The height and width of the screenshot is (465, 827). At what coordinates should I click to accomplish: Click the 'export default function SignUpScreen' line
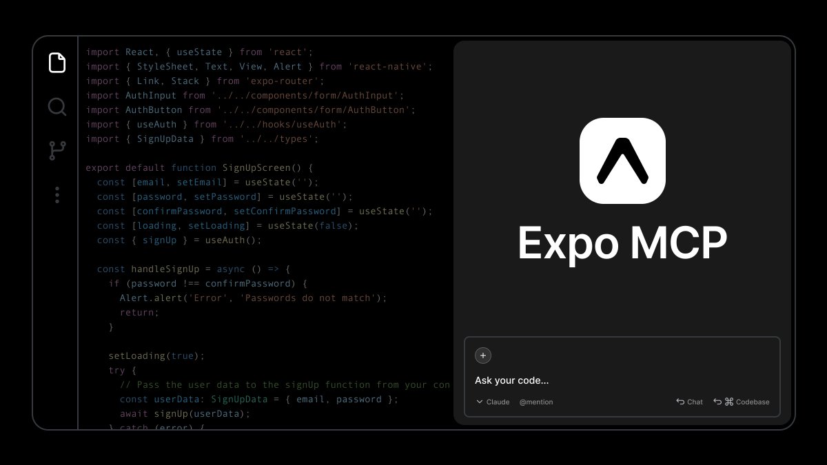pos(200,168)
